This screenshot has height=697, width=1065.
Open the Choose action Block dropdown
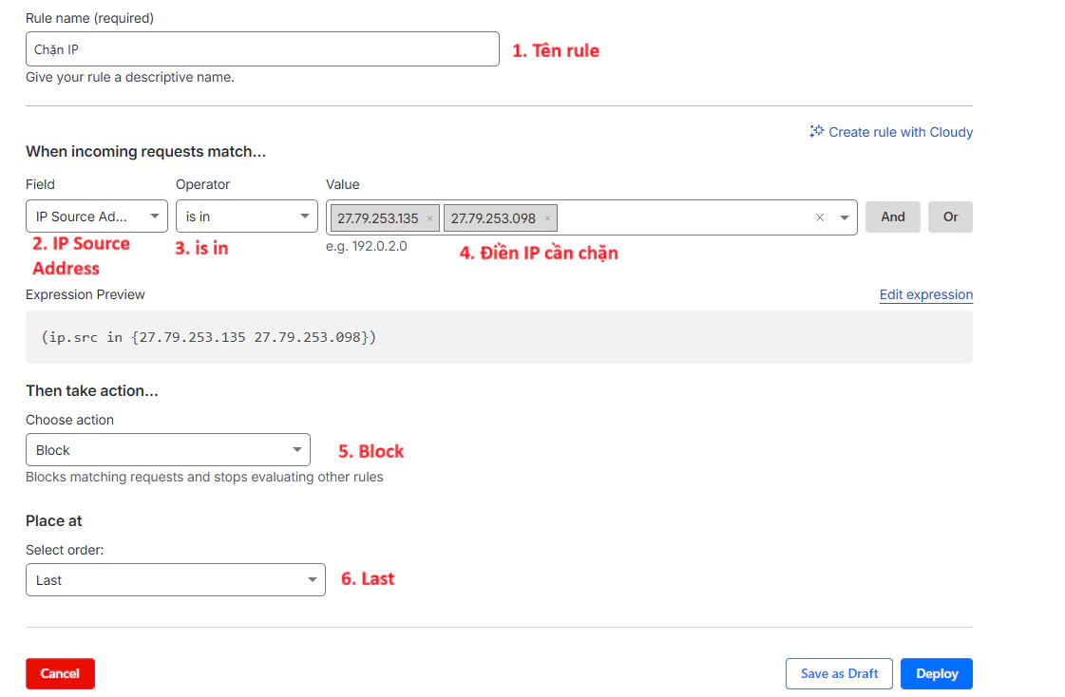click(x=168, y=450)
